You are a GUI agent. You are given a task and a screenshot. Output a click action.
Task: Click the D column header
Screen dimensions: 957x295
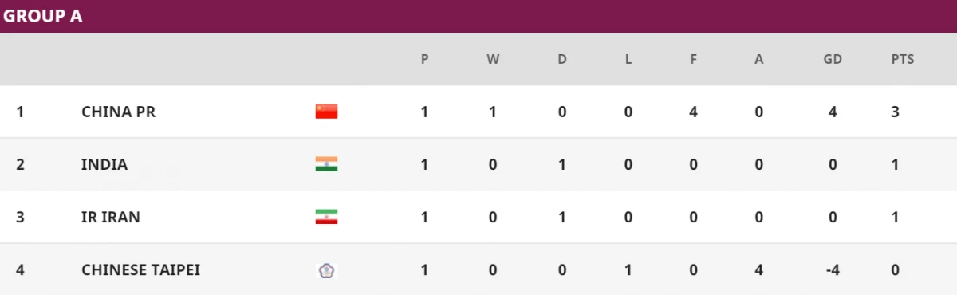tap(562, 59)
